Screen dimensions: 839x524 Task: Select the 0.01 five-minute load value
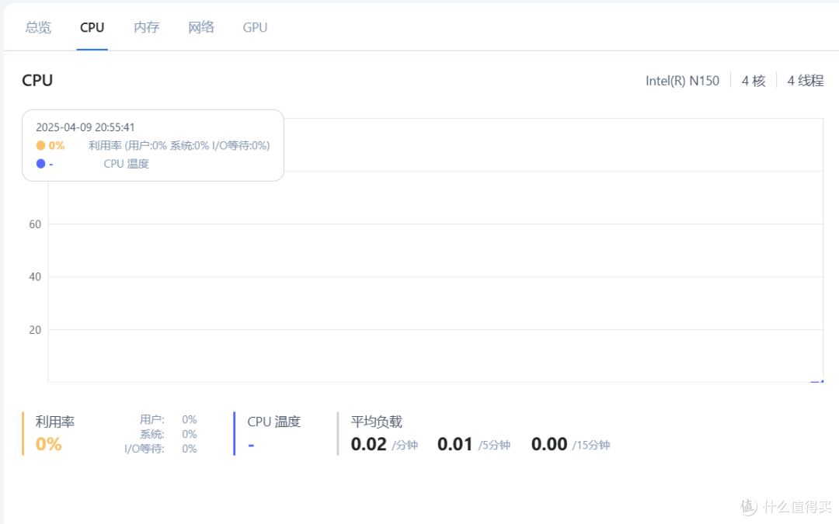[x=454, y=444]
